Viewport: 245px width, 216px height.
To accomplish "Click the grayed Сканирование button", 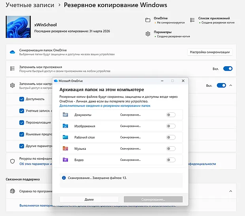I will tap(153, 199).
